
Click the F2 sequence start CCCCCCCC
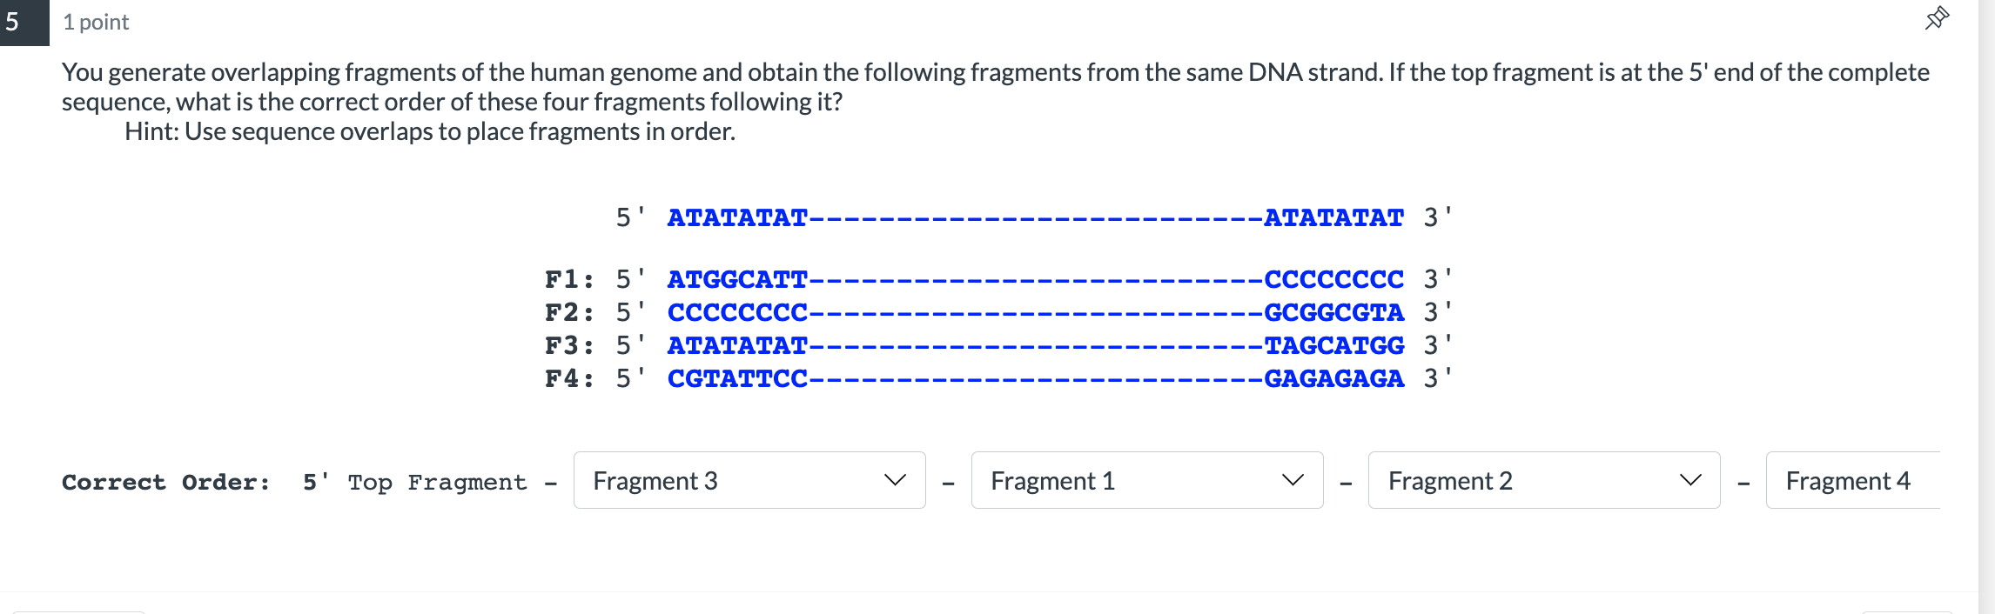737,312
